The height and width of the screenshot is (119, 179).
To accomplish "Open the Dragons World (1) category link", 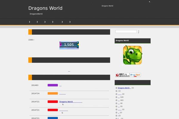I will coord(124,88).
